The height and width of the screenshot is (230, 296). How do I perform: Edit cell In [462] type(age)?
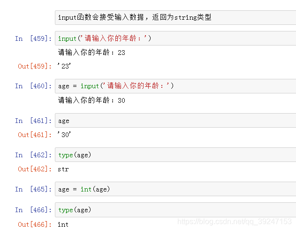(175, 155)
